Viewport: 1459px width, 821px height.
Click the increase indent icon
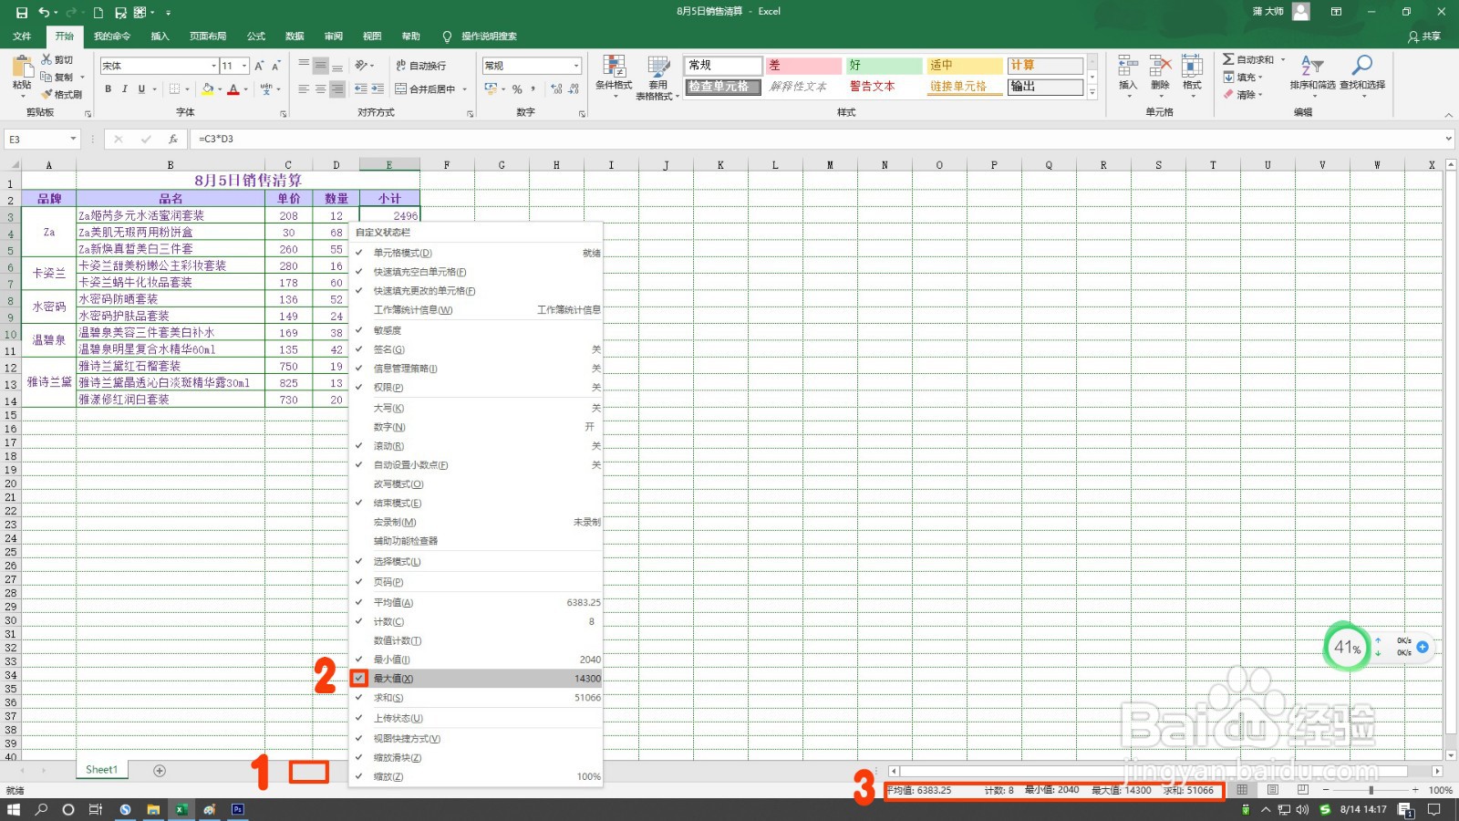tap(377, 88)
